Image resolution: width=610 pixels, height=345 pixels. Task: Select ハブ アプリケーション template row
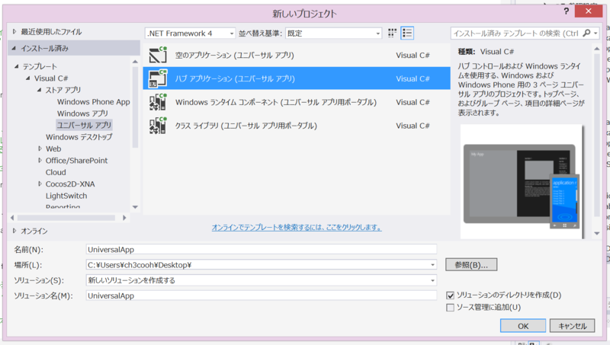click(x=297, y=78)
